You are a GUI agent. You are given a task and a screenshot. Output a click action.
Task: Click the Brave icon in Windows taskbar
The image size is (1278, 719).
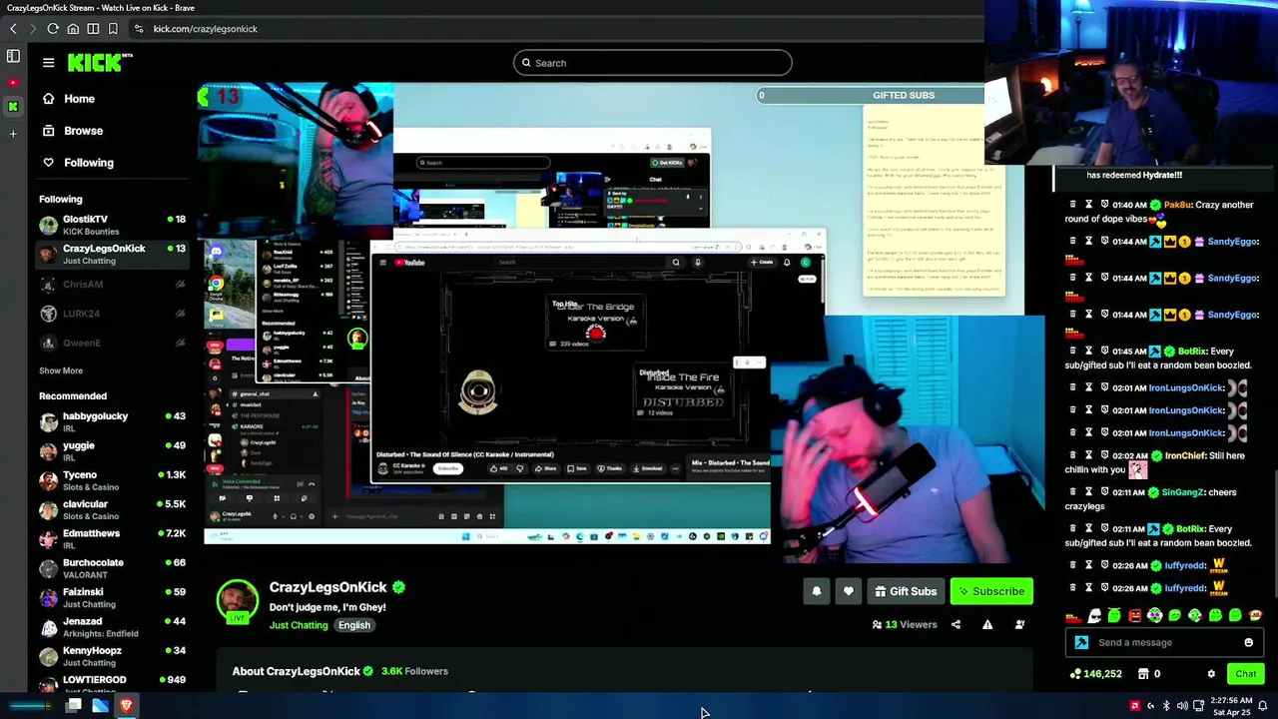[x=126, y=706]
